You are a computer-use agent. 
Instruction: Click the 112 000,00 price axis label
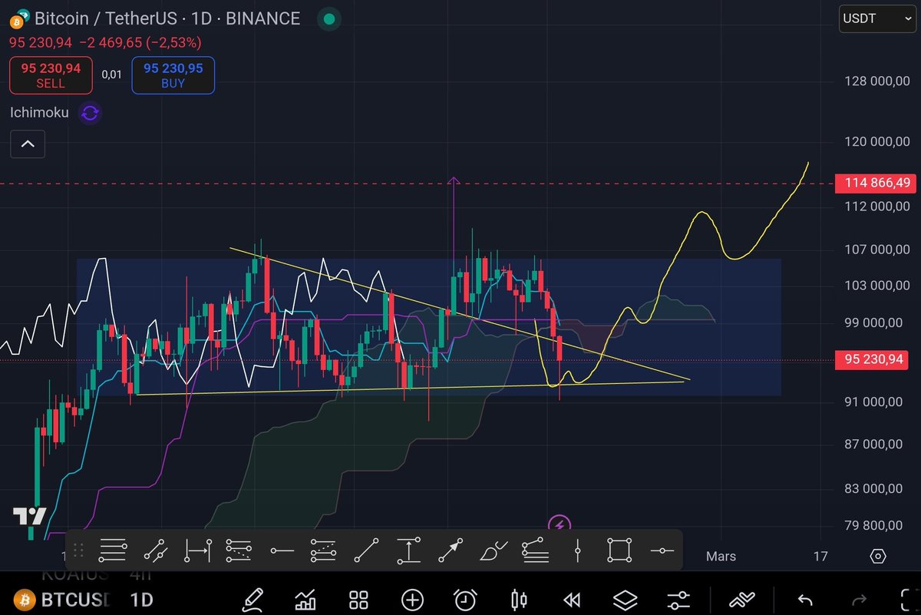(x=876, y=206)
